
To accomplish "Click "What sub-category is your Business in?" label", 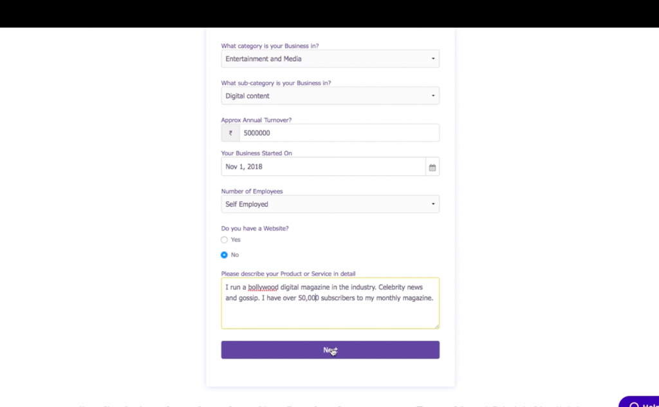I will [x=276, y=83].
